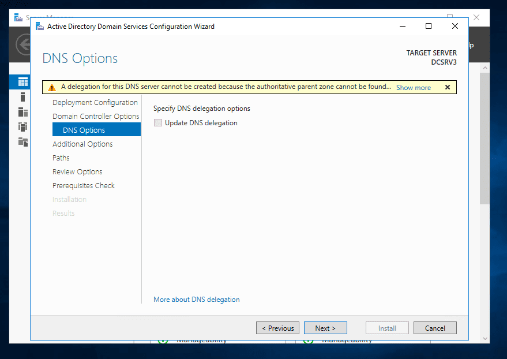Open Dashboard icon in Server Manager sidebar

click(23, 82)
